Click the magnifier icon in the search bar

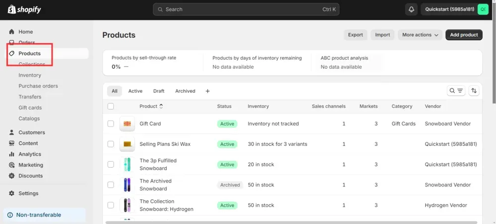[x=160, y=9]
